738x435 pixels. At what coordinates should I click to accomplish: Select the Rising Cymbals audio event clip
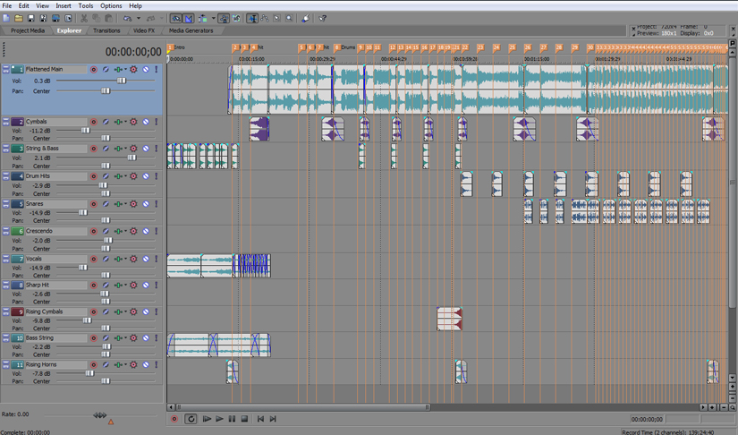coord(449,320)
